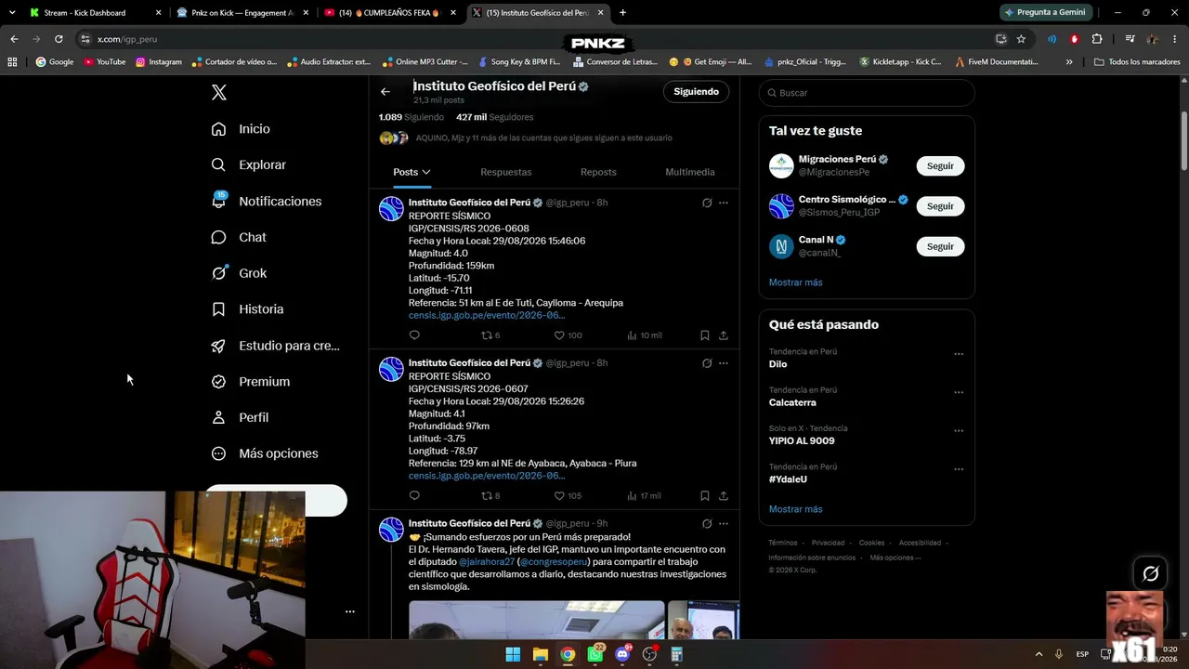View stats of the 17 mil views post
This screenshot has width=1189, height=669.
(645, 496)
